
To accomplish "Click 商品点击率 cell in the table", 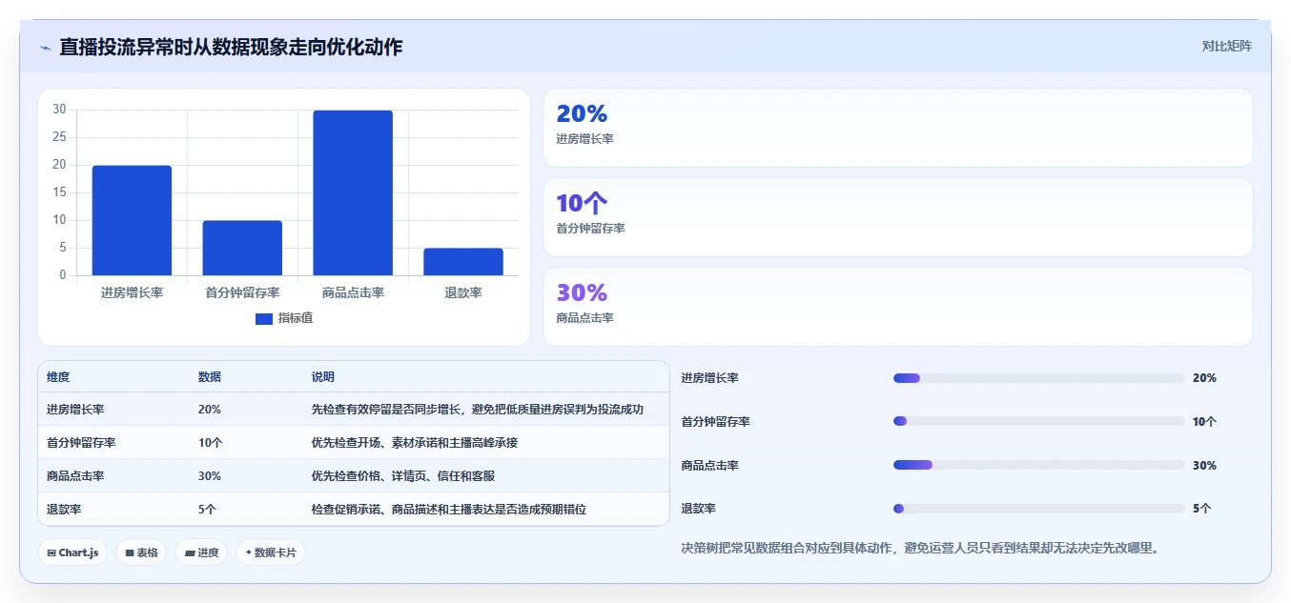I will [x=75, y=476].
